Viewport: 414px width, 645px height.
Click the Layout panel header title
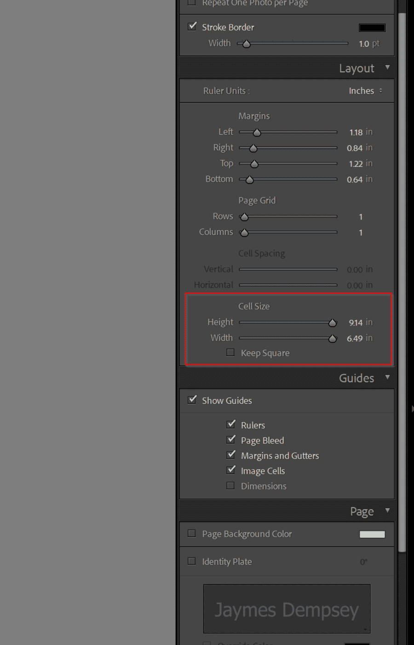click(x=356, y=68)
